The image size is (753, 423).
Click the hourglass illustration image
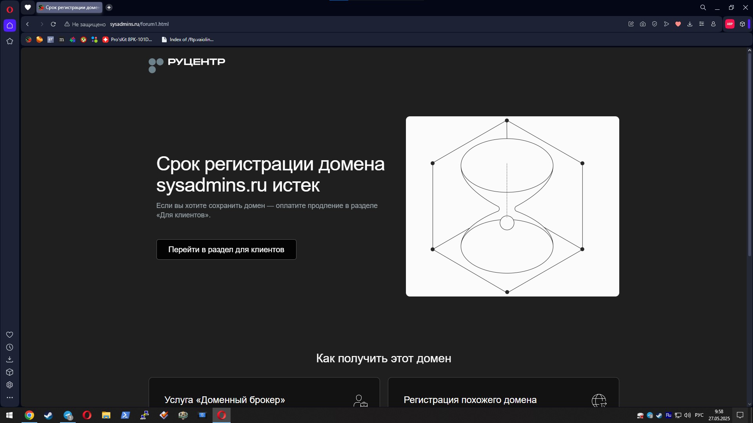tap(513, 206)
